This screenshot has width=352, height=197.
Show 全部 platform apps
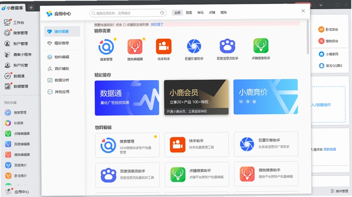point(177,13)
